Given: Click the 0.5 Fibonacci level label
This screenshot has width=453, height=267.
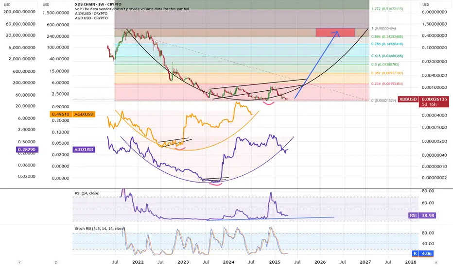Looking at the screenshot, I should click(385, 65).
